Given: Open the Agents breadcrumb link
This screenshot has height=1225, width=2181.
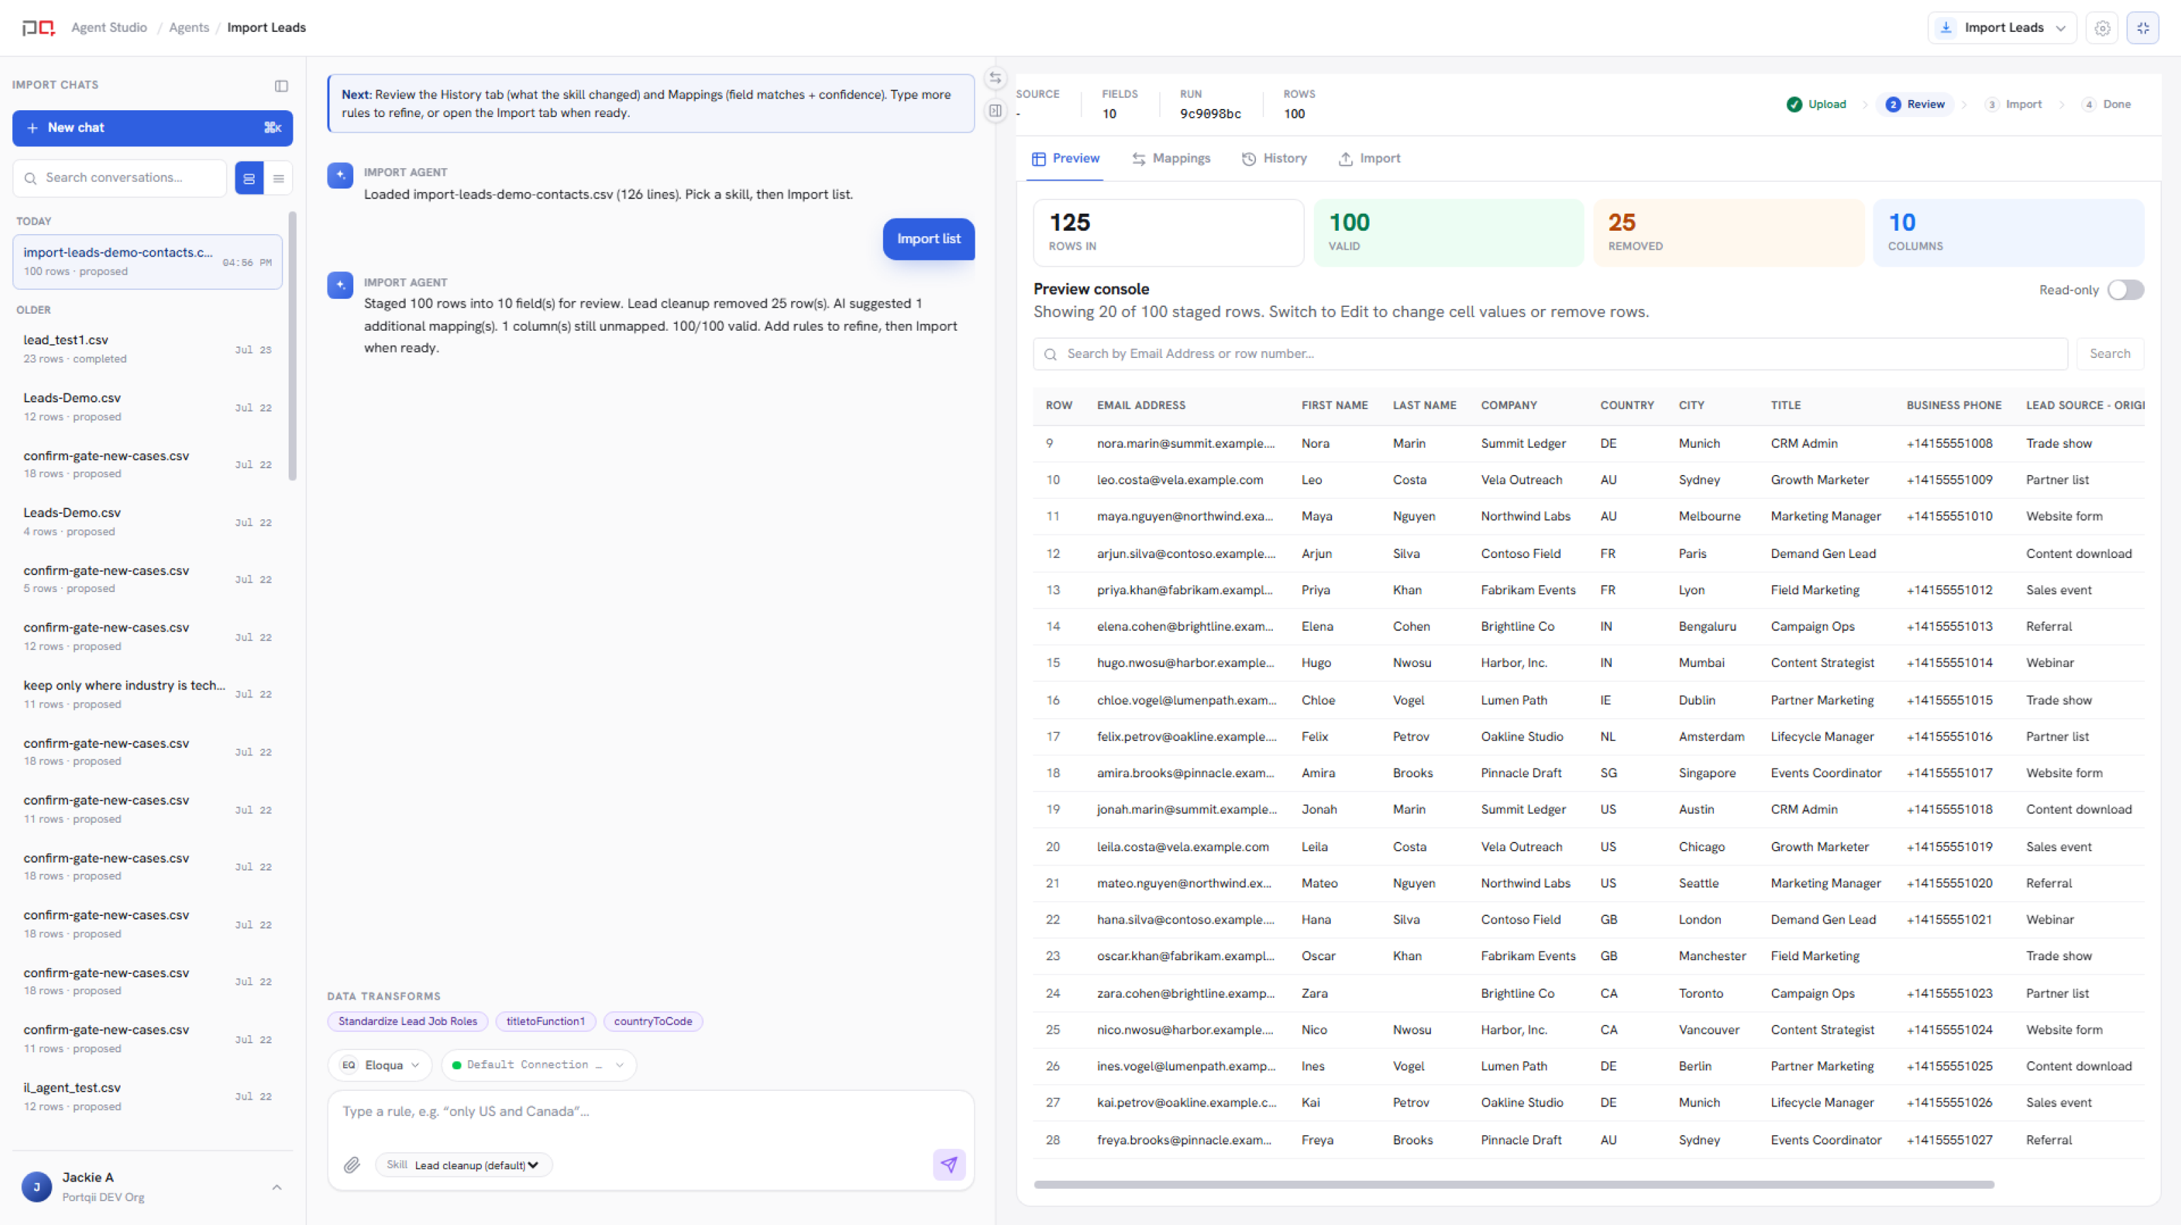Looking at the screenshot, I should [189, 28].
